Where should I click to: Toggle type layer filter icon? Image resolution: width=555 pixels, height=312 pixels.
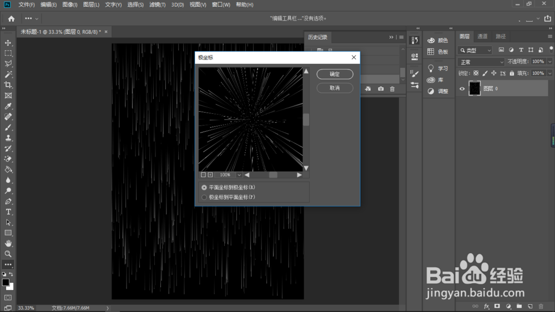(521, 50)
